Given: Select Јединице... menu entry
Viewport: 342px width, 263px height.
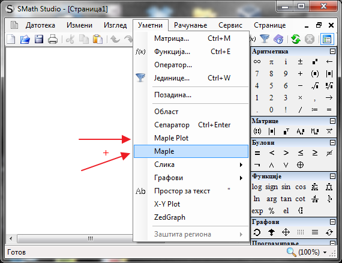Looking at the screenshot, I should 191,78.
